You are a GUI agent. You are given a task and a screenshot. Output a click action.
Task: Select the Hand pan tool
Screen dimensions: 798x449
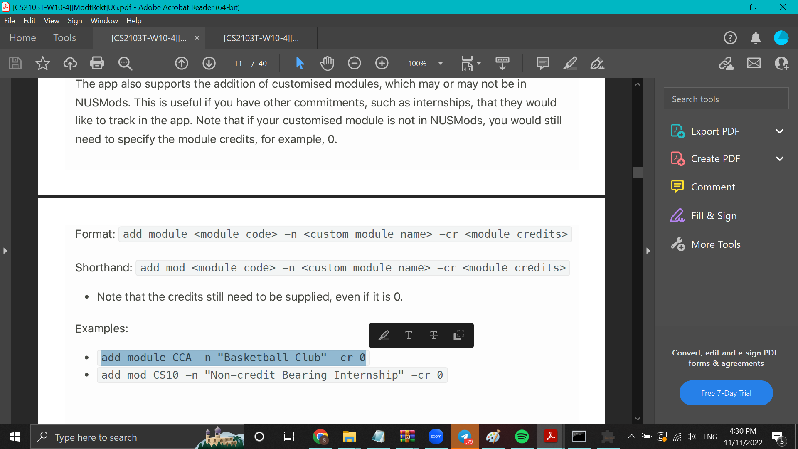coord(327,63)
